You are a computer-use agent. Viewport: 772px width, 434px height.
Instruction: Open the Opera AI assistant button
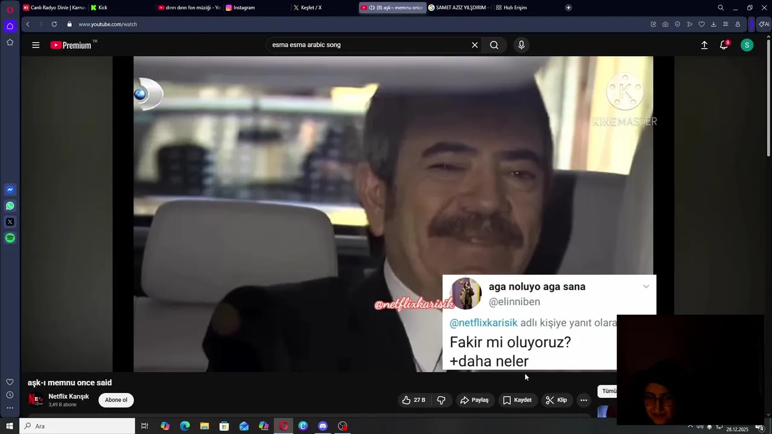[x=764, y=24]
